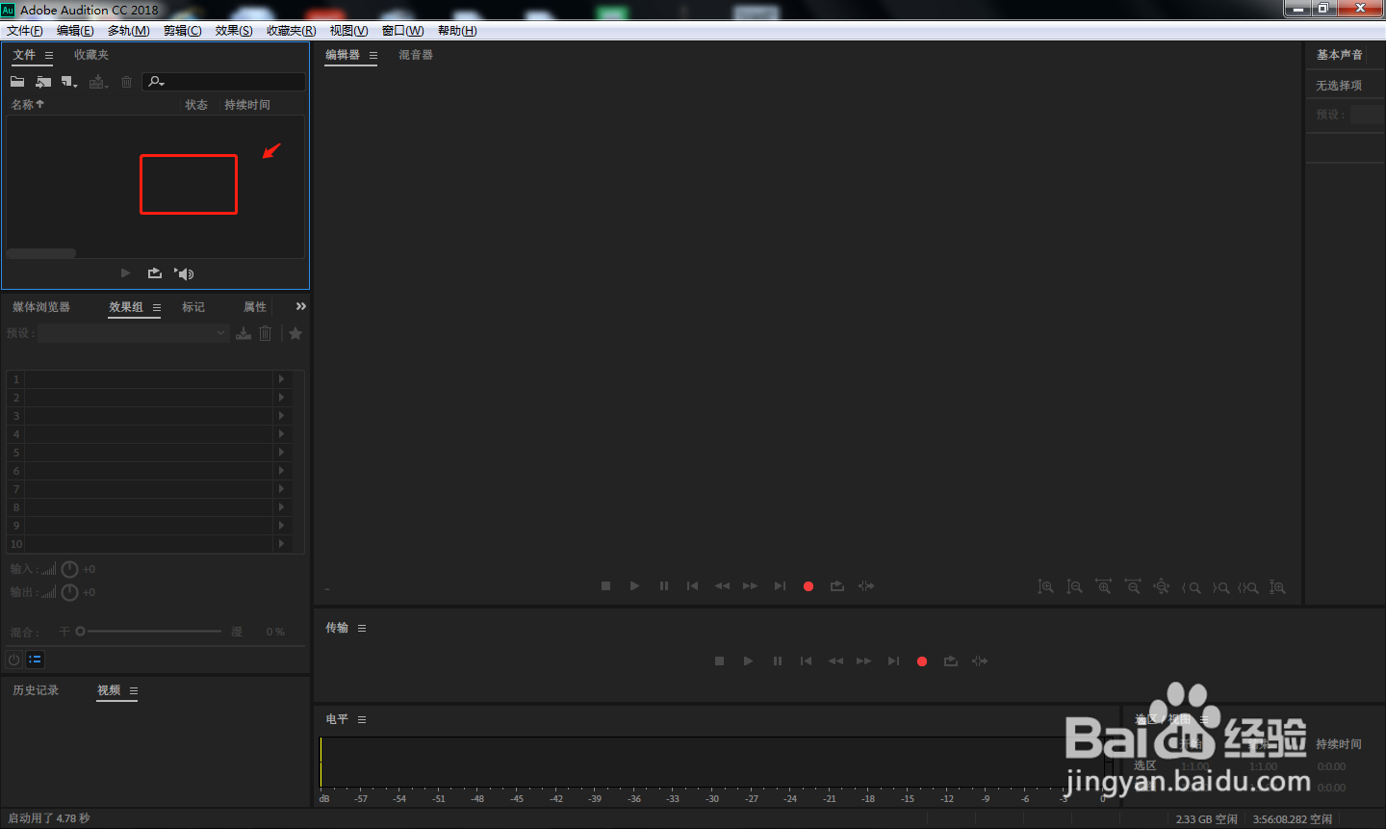Click the 输入 gain knob
The width and height of the screenshot is (1386, 829).
point(69,569)
